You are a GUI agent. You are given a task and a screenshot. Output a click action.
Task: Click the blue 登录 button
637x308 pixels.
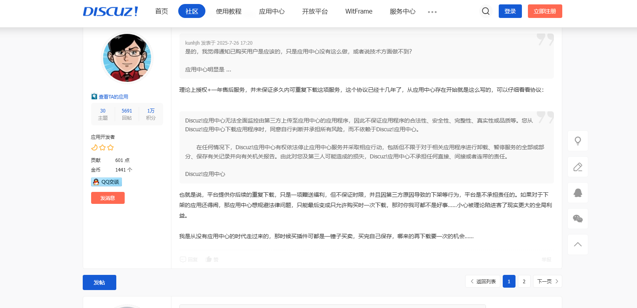(x=510, y=11)
